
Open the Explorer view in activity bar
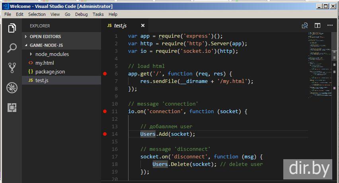(x=12, y=28)
